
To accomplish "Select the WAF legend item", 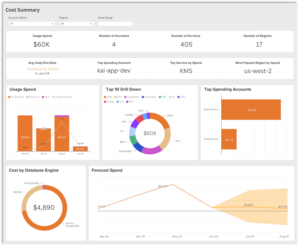I will 129,102.
